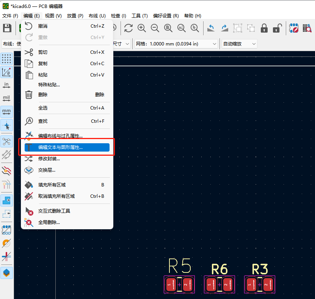Viewport: 315px width, 299px height.
Task: Click the Zoom In magnifier icon
Action: tap(142, 28)
